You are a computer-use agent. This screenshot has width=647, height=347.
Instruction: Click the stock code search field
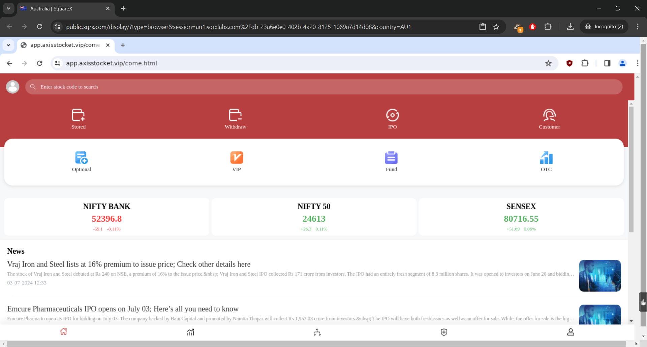coord(323,87)
